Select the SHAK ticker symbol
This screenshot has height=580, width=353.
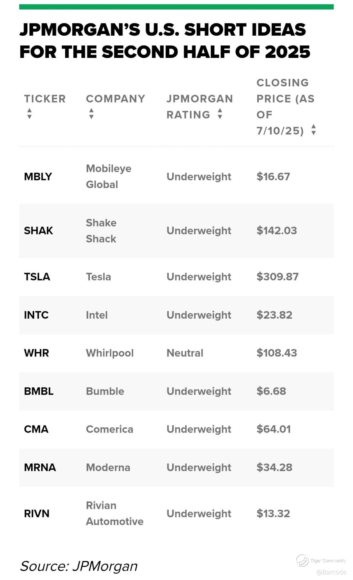[x=38, y=231]
